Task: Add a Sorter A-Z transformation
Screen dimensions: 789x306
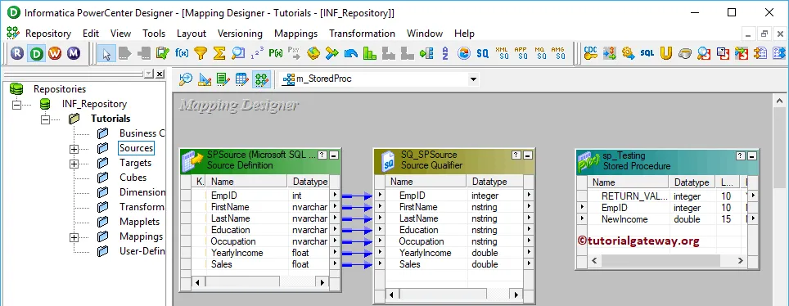Action: [444, 53]
